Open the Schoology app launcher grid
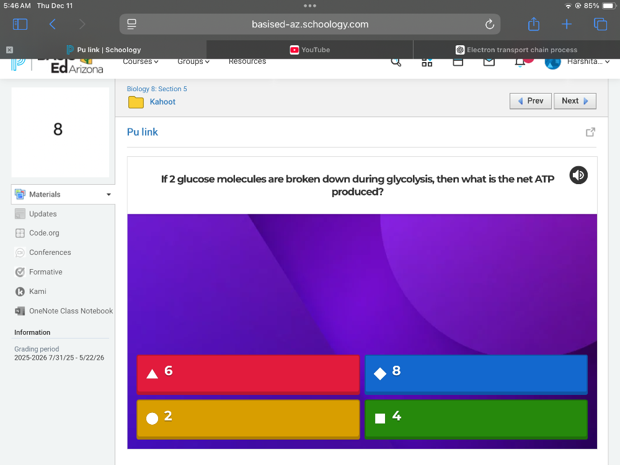This screenshot has width=620, height=465. tap(427, 61)
